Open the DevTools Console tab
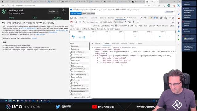This screenshot has height=111, width=197. click(103, 18)
